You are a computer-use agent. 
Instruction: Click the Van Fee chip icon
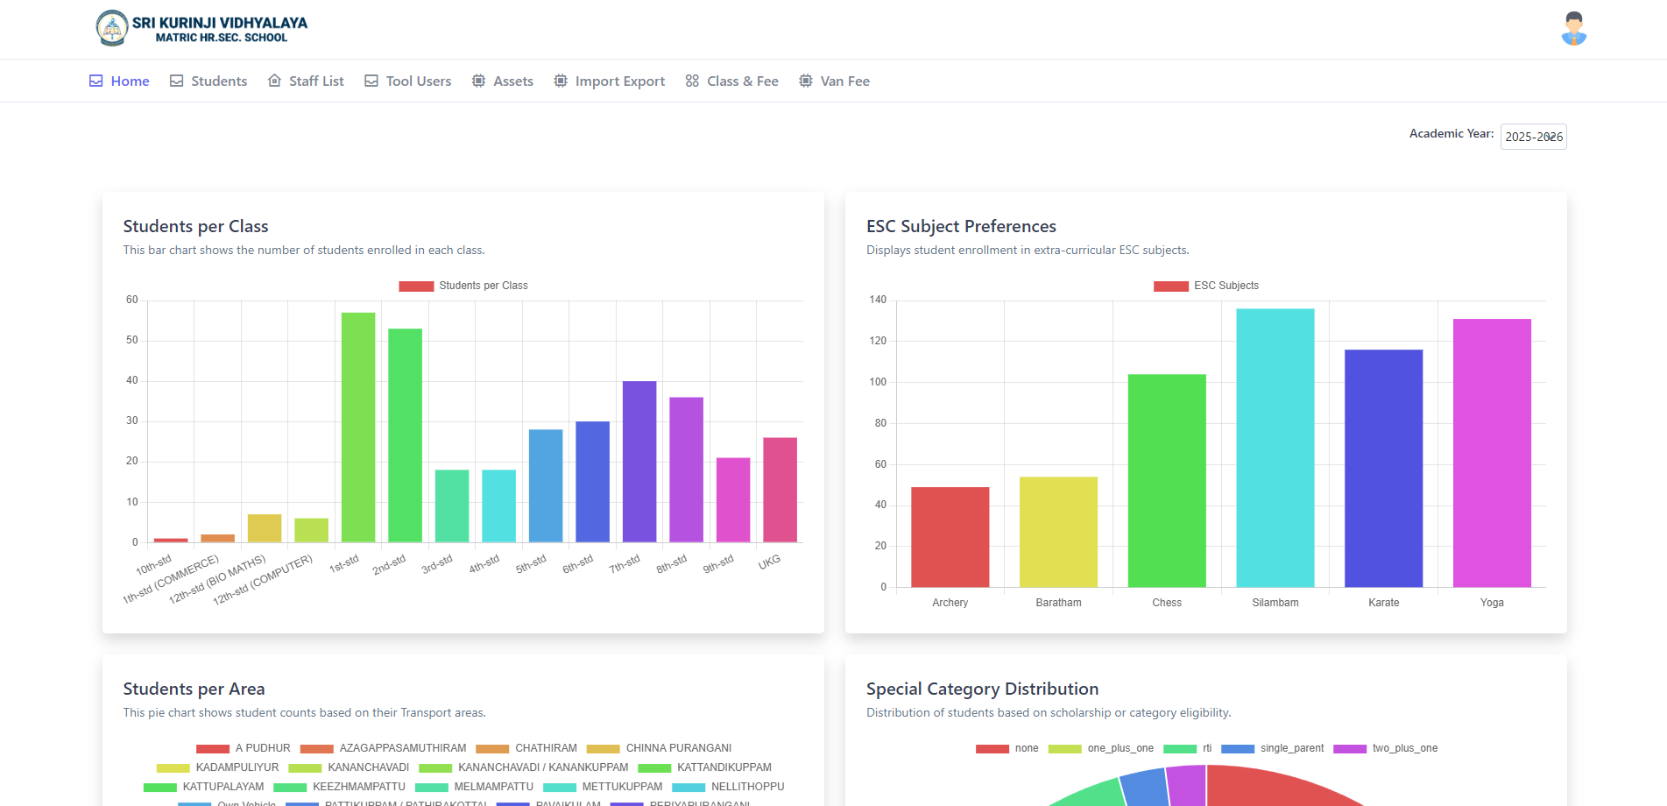(x=805, y=81)
